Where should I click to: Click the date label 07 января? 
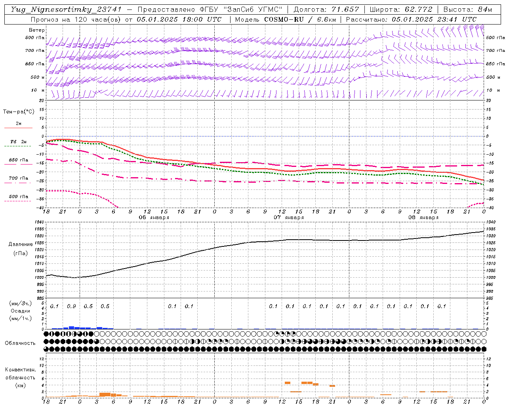click(x=289, y=218)
